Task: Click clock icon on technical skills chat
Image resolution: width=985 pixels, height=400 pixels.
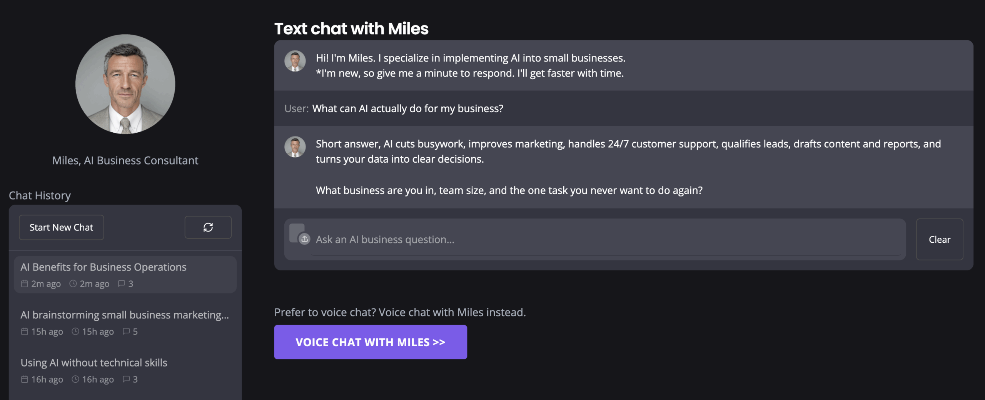Action: click(x=75, y=379)
